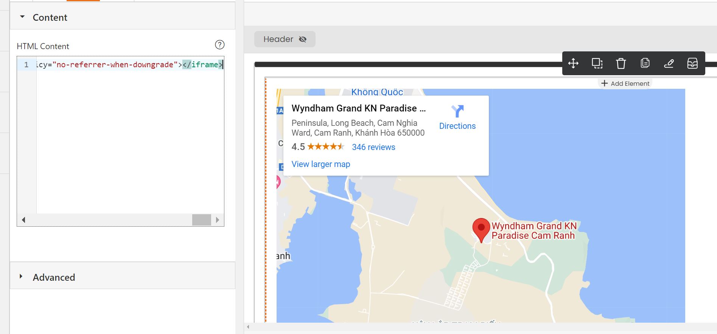Toggle Header visibility eye icon
Viewport: 717px width, 334px height.
pyautogui.click(x=303, y=39)
